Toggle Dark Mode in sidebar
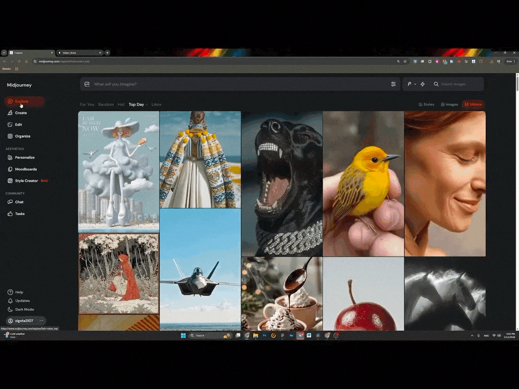 point(21,309)
